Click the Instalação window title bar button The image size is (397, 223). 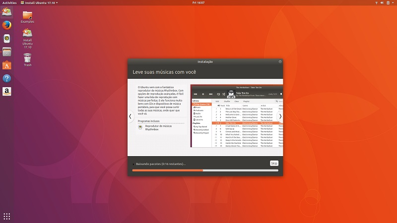tap(280, 61)
